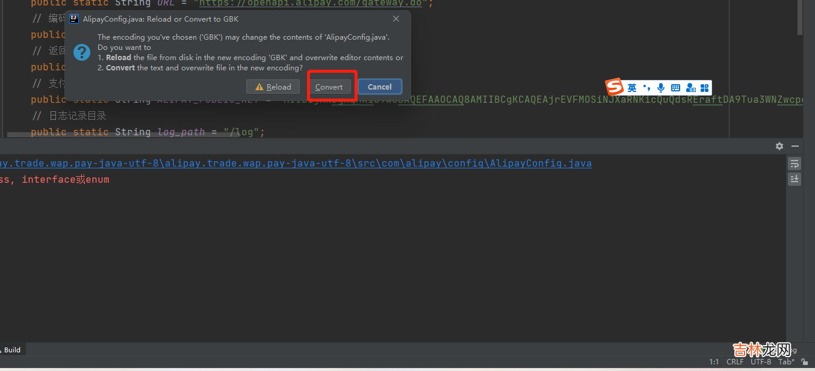The image size is (815, 371).
Task: Click the AlipayConfig.java file path link
Action: pos(295,164)
